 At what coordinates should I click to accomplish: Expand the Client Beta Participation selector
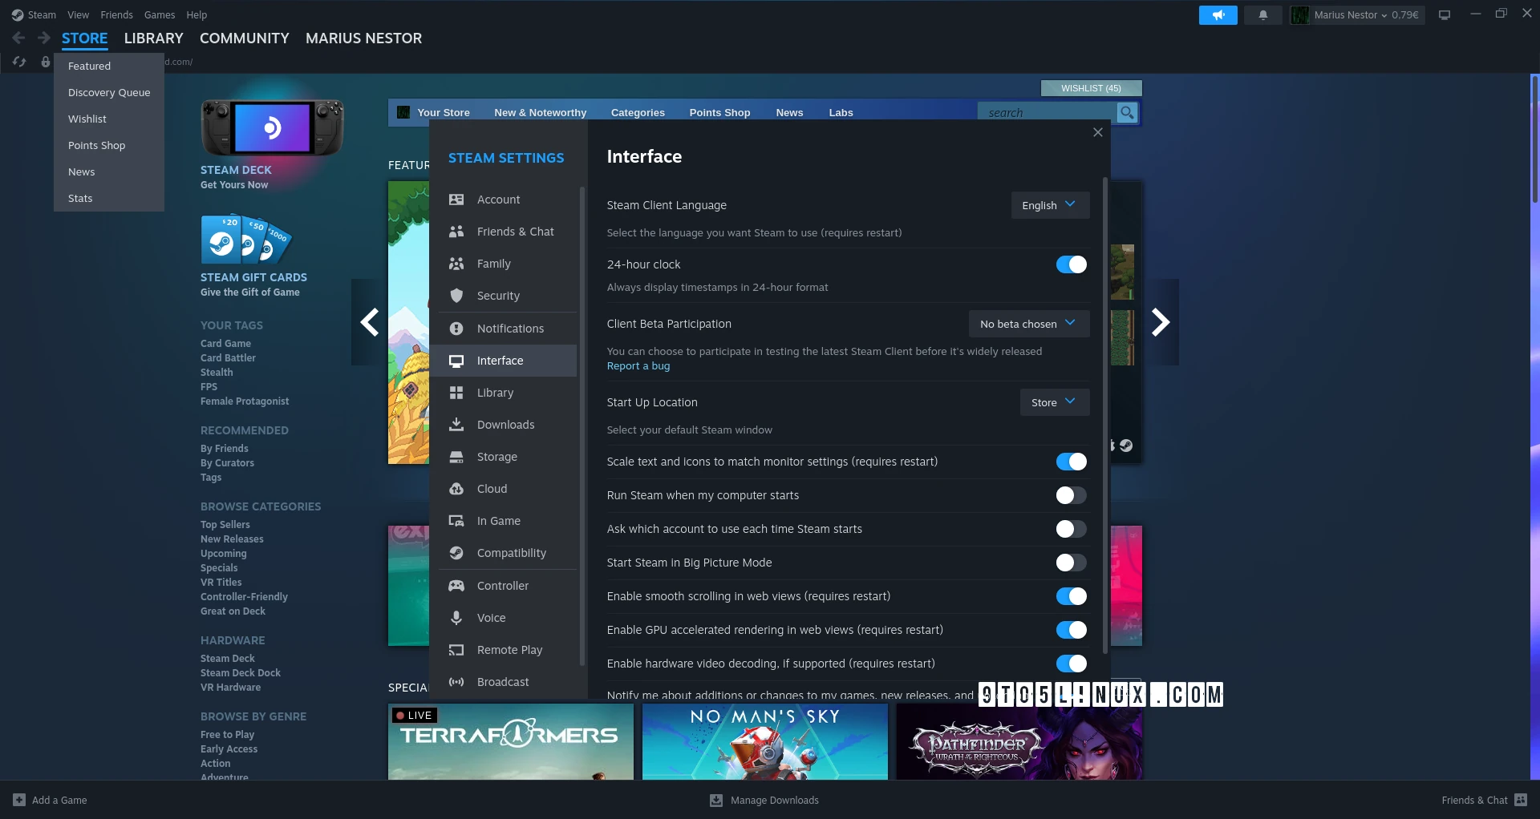[1028, 324]
